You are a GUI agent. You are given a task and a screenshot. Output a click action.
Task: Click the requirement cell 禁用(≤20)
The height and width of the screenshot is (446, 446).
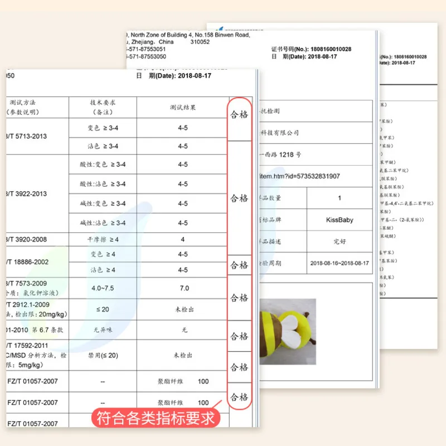pyautogui.click(x=103, y=355)
